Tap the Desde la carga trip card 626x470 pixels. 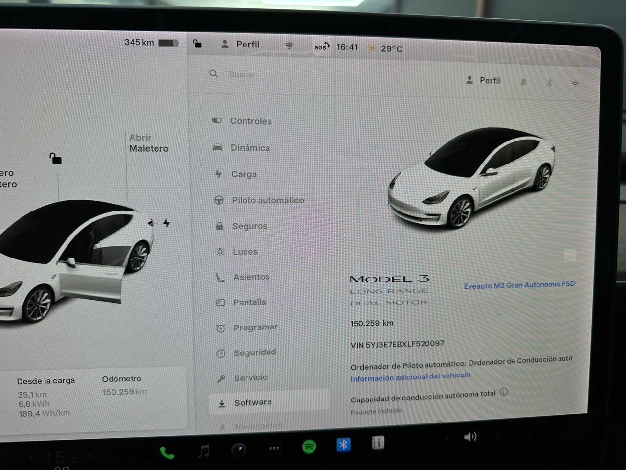pos(46,397)
